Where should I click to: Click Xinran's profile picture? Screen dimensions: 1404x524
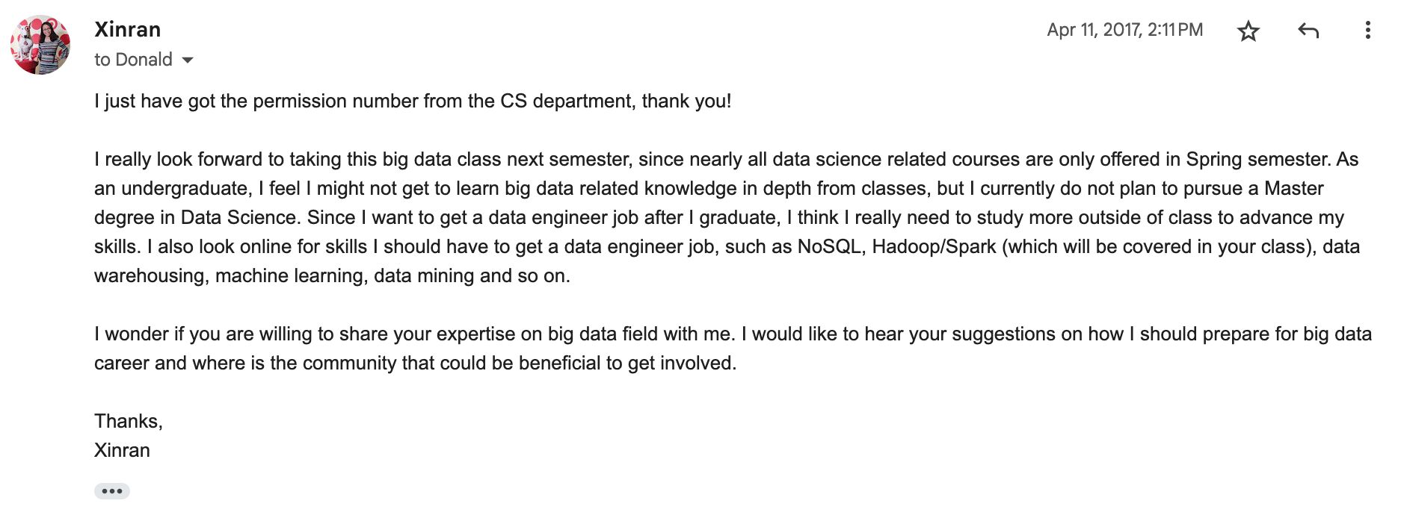(40, 45)
